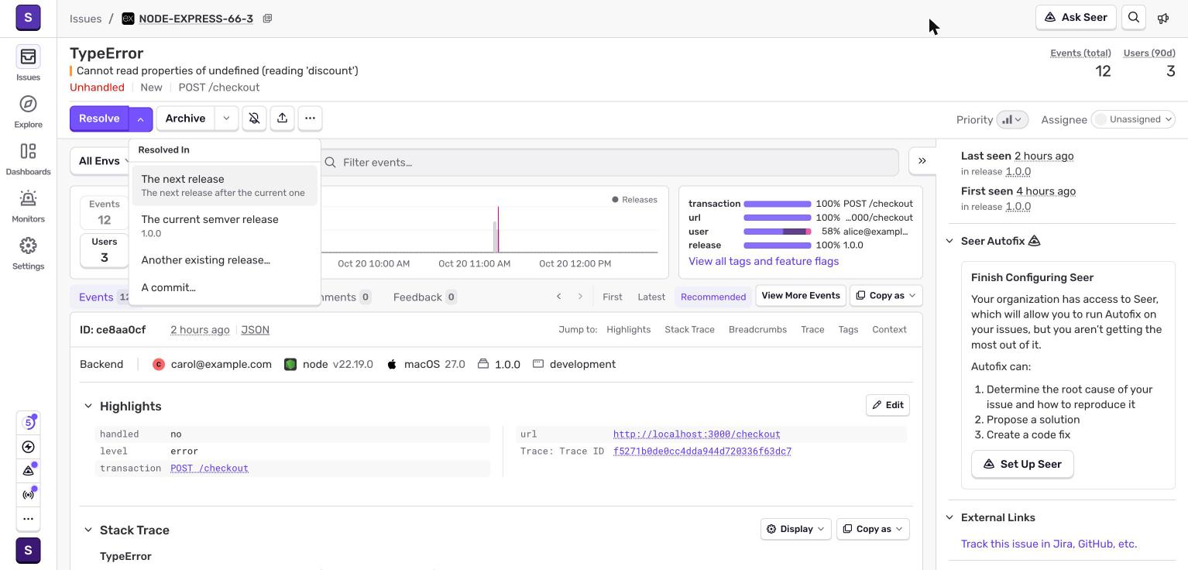The width and height of the screenshot is (1188, 570).
Task: Open Dashboards from the sidebar
Action: (x=28, y=158)
